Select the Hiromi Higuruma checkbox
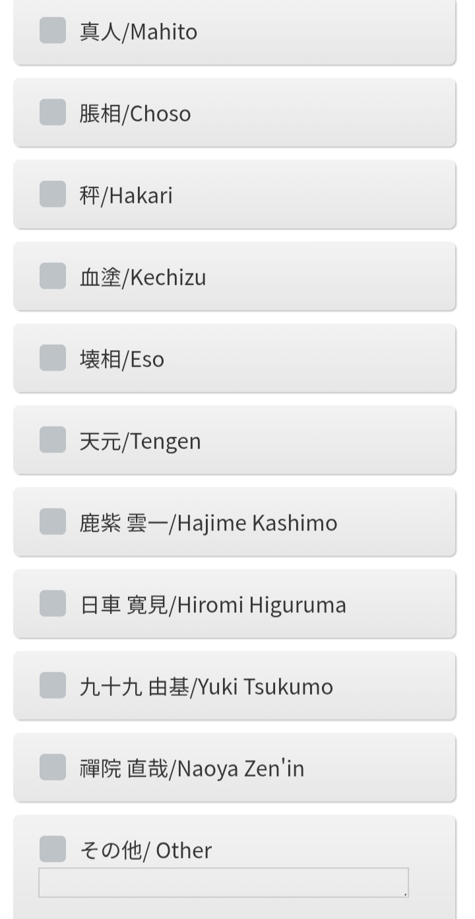Image resolution: width=475 pixels, height=919 pixels. pyautogui.click(x=53, y=604)
